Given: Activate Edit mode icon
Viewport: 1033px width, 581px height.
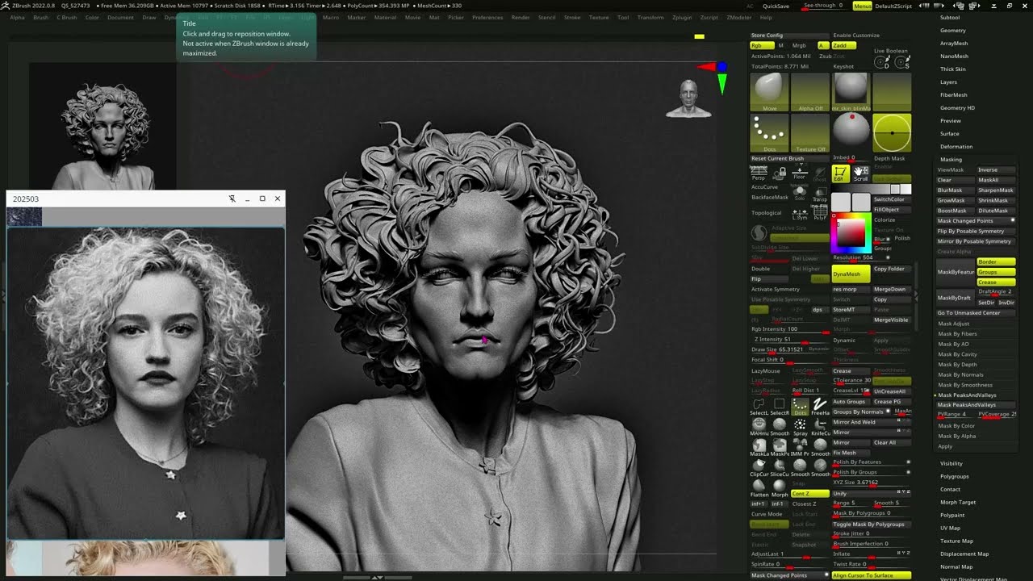Looking at the screenshot, I should tap(840, 173).
